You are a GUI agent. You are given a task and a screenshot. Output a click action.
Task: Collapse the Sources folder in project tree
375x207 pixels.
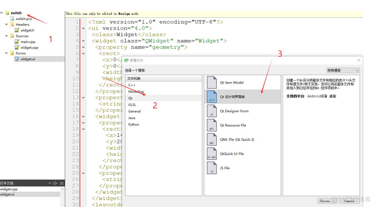tap(6, 36)
